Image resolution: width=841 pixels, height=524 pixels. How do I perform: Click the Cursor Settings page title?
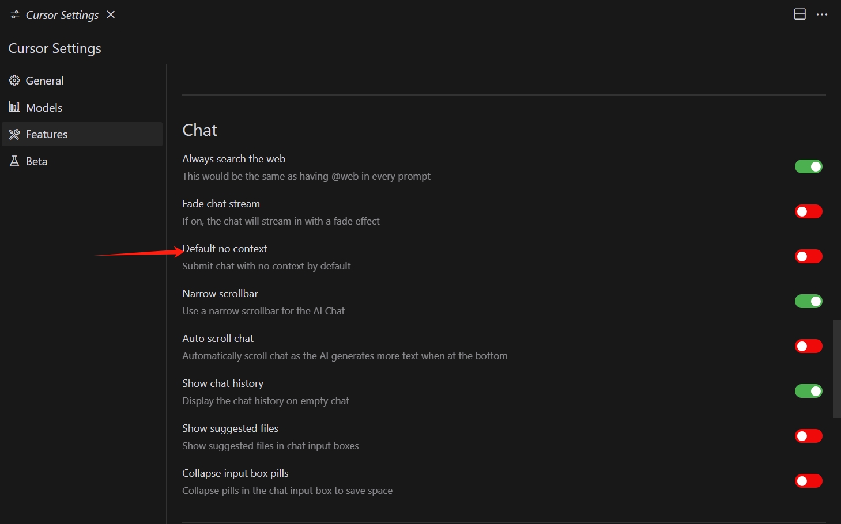pyautogui.click(x=55, y=48)
